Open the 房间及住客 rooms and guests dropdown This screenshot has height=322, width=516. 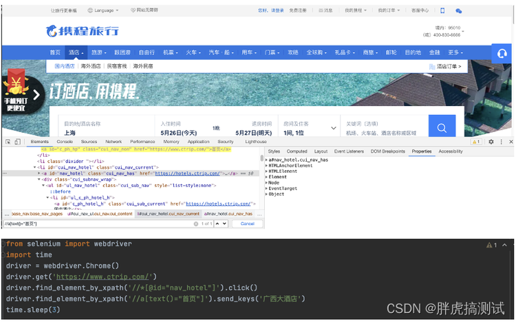(310, 128)
